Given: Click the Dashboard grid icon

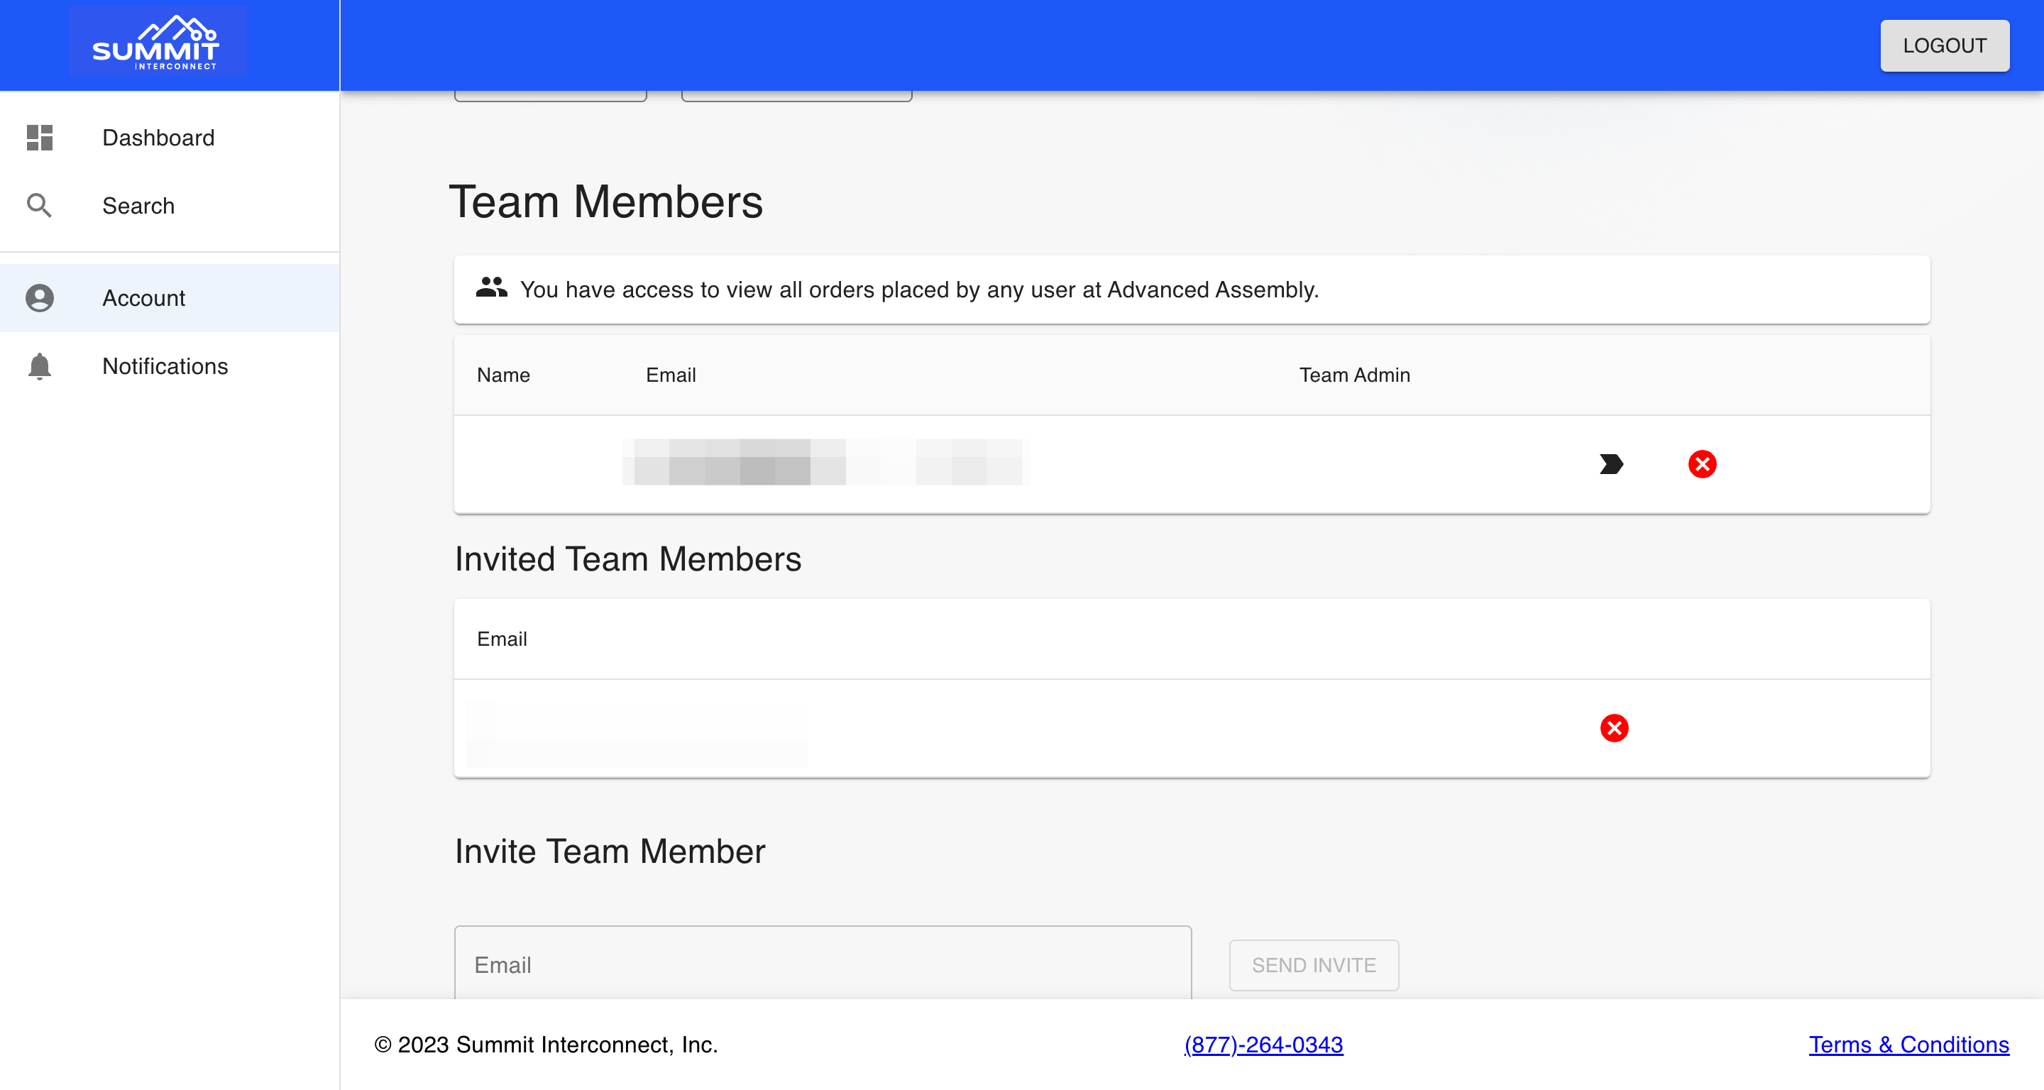Looking at the screenshot, I should [40, 138].
